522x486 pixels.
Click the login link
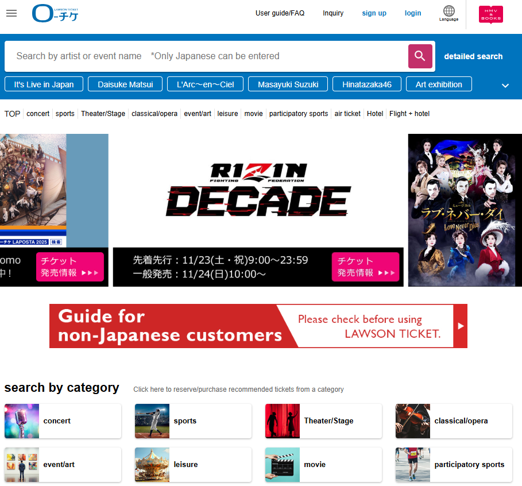(x=413, y=13)
